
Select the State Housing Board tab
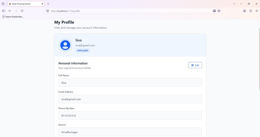26,4
